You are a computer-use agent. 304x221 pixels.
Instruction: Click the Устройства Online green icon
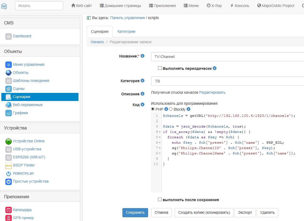(9, 141)
